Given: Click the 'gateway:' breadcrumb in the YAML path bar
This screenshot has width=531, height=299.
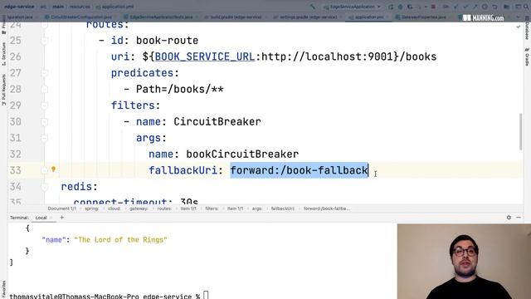Looking at the screenshot, I should (139, 208).
